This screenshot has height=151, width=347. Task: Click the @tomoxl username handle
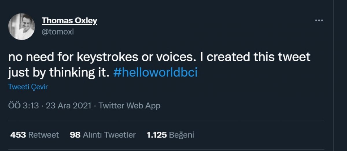(58, 32)
